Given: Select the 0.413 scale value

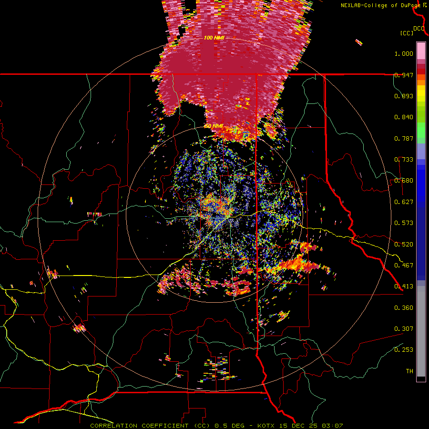Looking at the screenshot, I should click(404, 286).
